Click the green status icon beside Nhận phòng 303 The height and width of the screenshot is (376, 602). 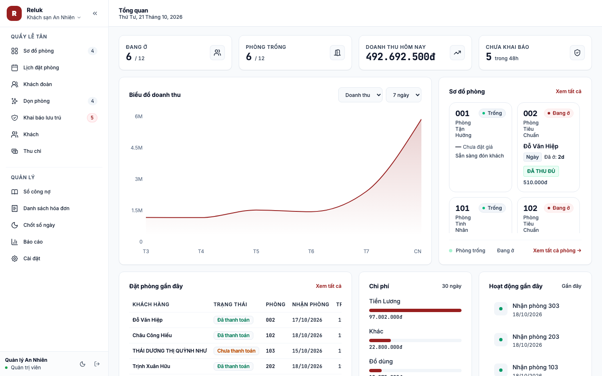tap(501, 309)
